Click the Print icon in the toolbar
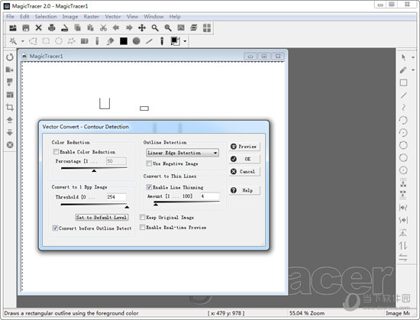420x320 pixels. [x=51, y=27]
